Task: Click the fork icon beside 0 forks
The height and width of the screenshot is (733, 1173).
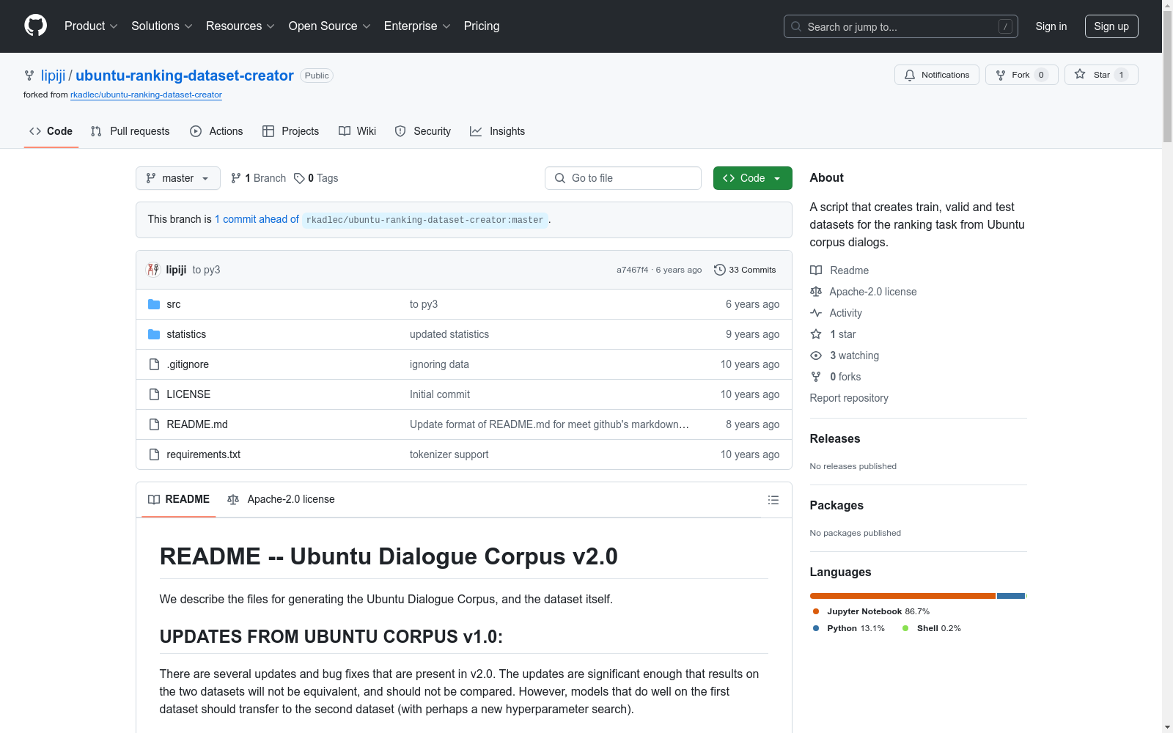Action: (816, 377)
